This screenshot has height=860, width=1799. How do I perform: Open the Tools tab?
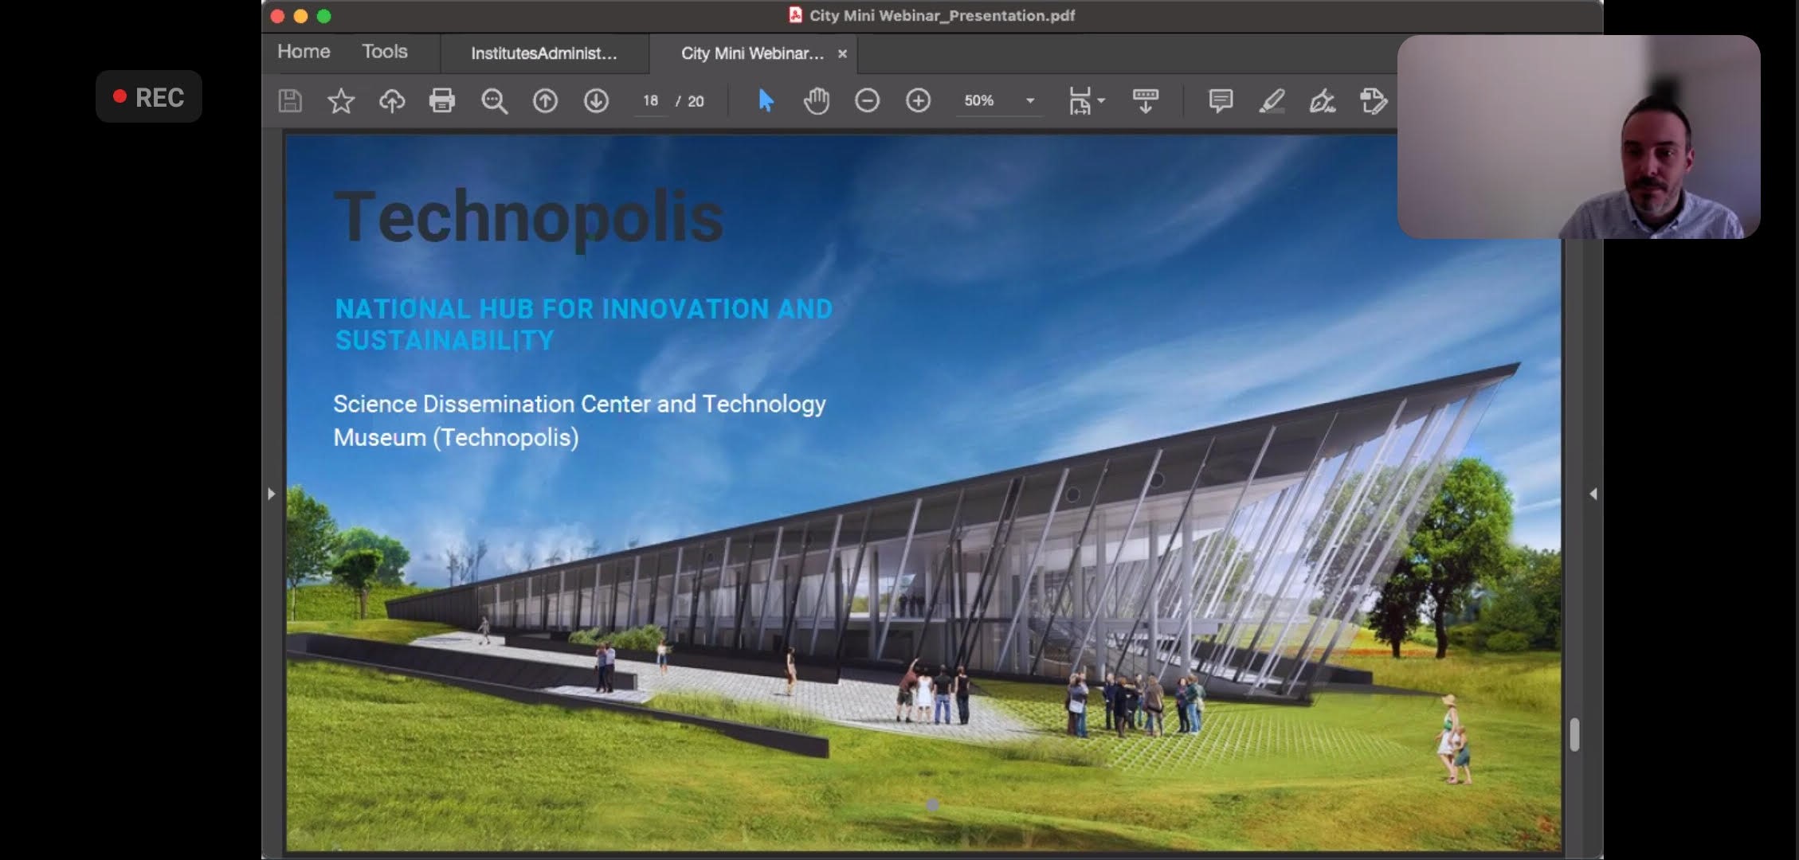pyautogui.click(x=384, y=52)
